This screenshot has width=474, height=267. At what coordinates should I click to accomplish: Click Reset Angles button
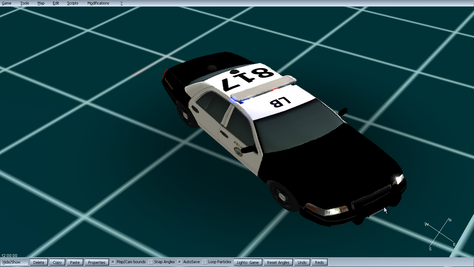click(278, 262)
